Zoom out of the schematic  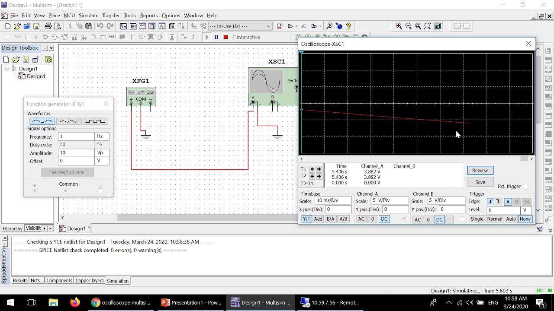[409, 26]
